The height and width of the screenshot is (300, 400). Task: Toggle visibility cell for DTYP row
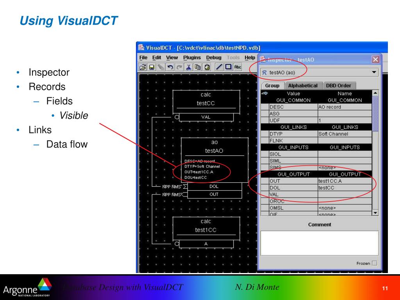coord(265,134)
